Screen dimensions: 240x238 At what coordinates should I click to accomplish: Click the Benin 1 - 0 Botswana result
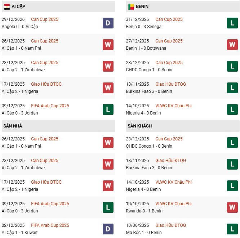click(x=146, y=48)
